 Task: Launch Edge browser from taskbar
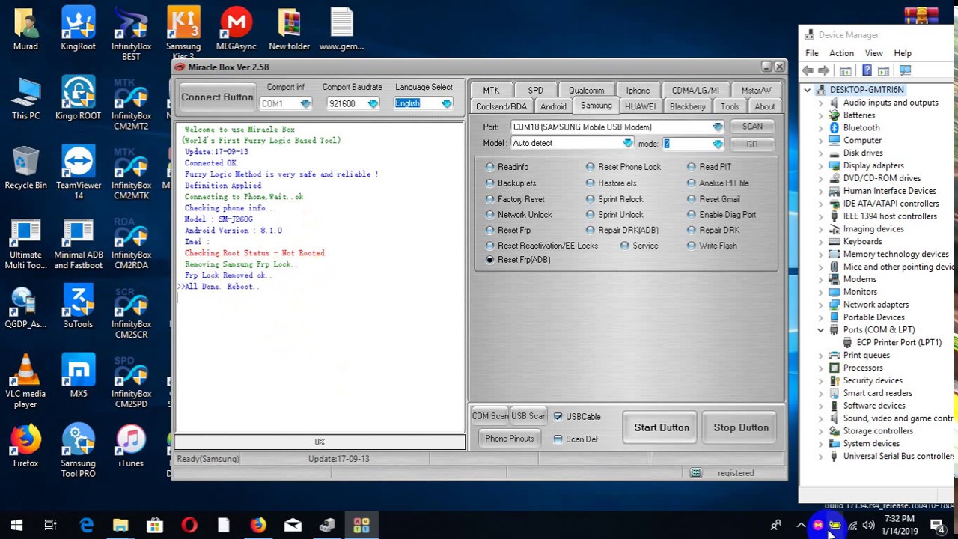[86, 526]
